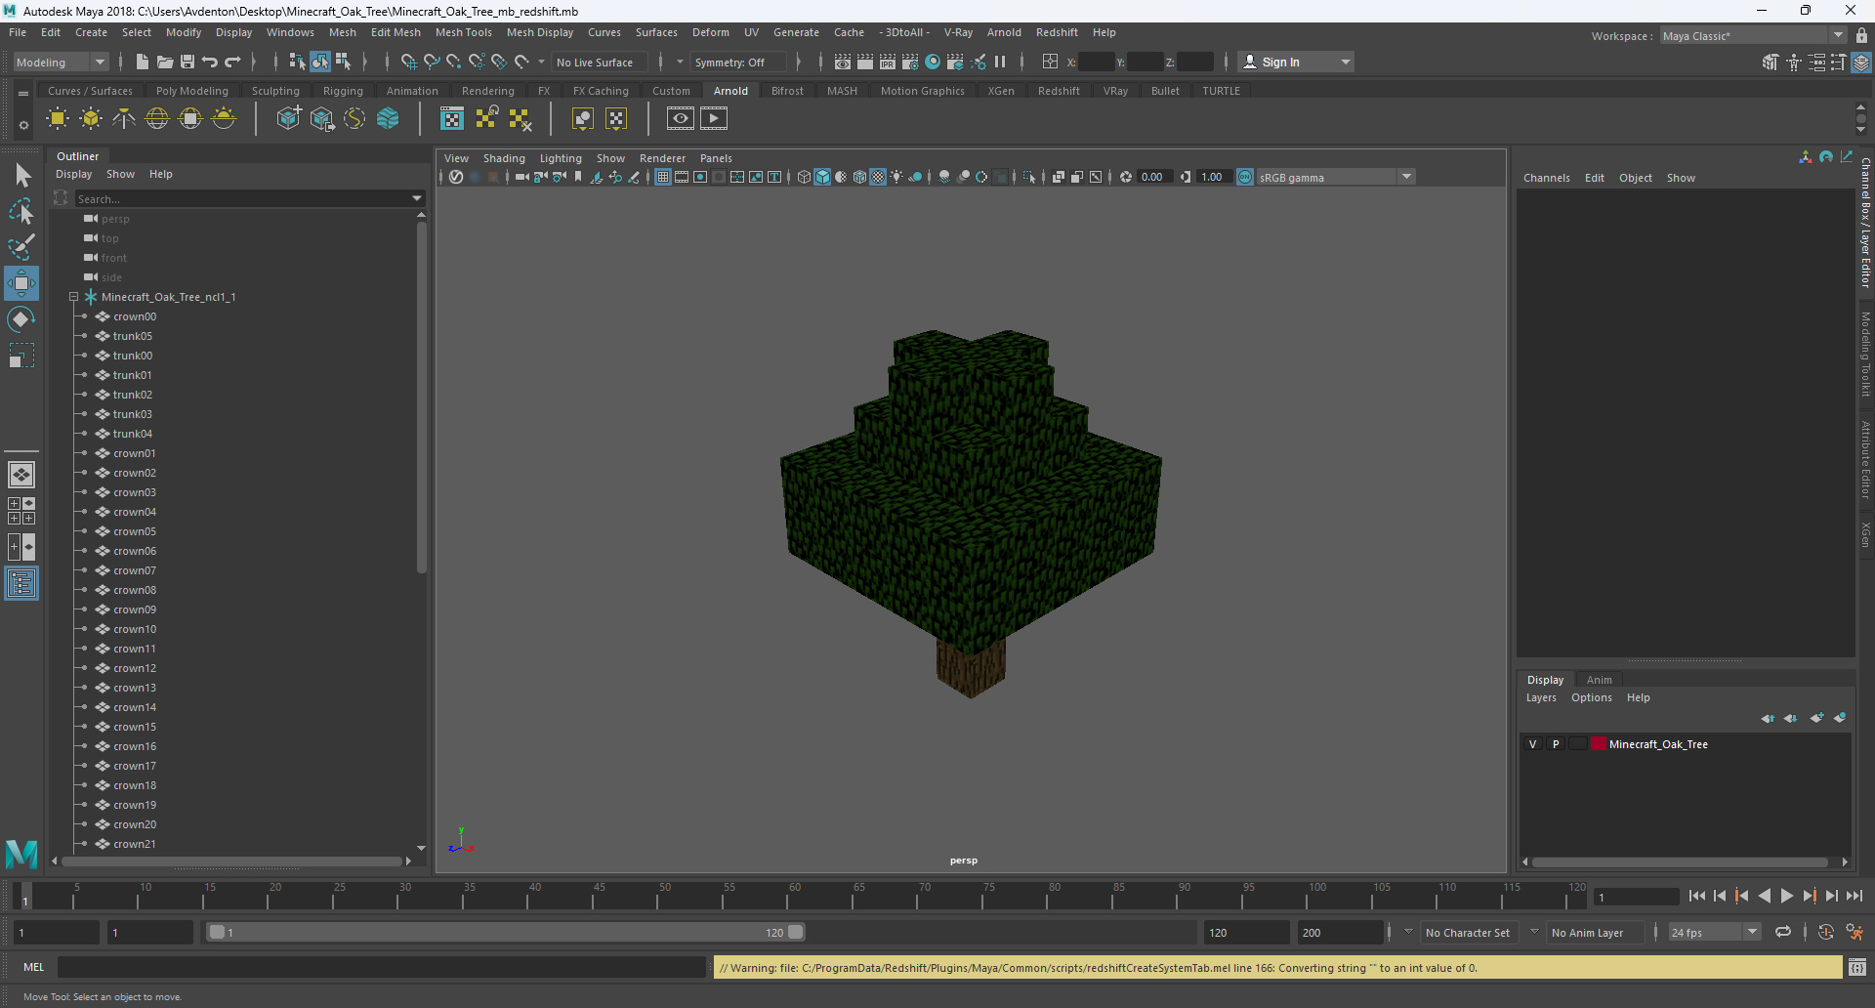This screenshot has height=1008, width=1875.
Task: Switch to the Anim layer tab
Action: click(1599, 680)
